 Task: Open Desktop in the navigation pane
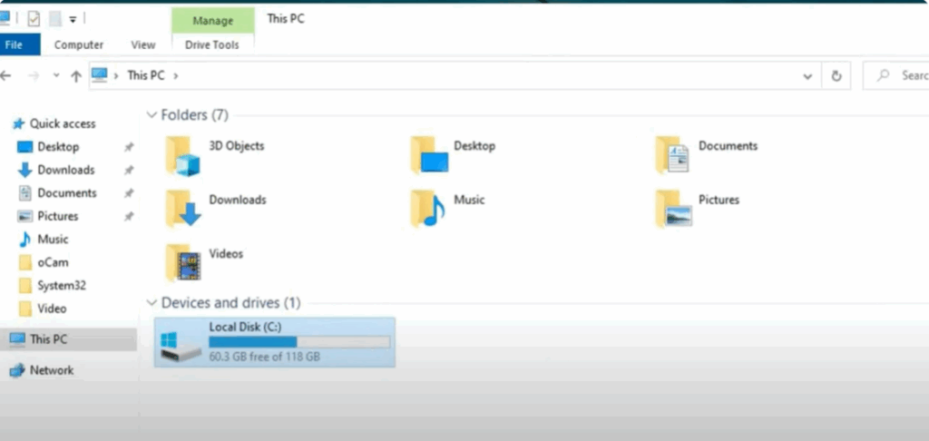pos(58,147)
